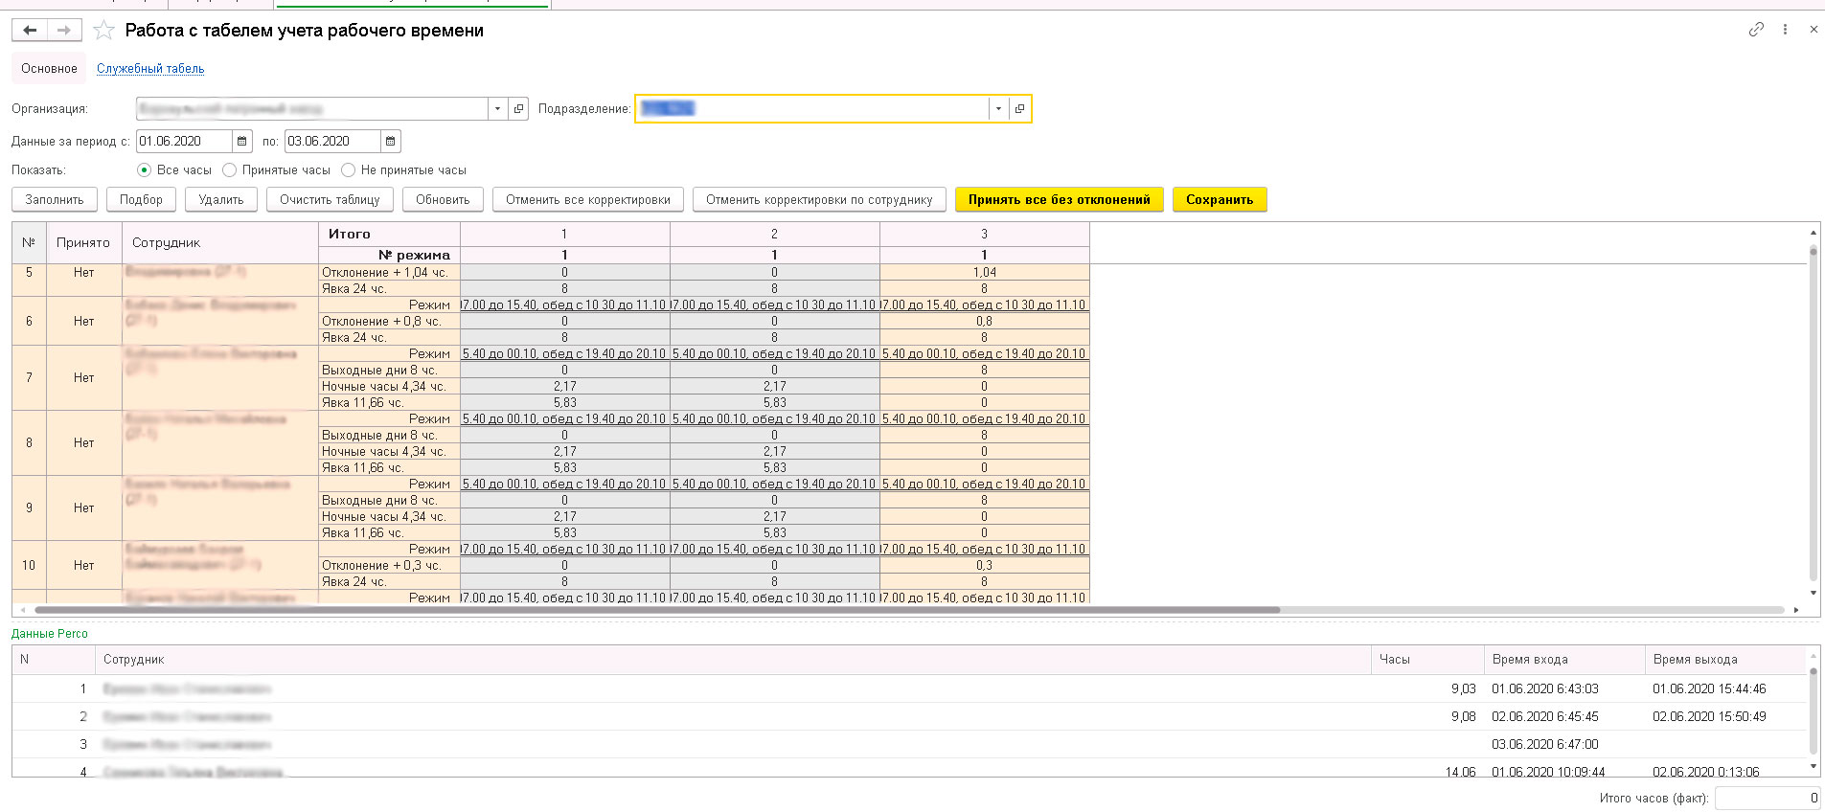This screenshot has height=812, width=1825.
Task: Expand the Организация dropdown list
Action: coord(497,109)
